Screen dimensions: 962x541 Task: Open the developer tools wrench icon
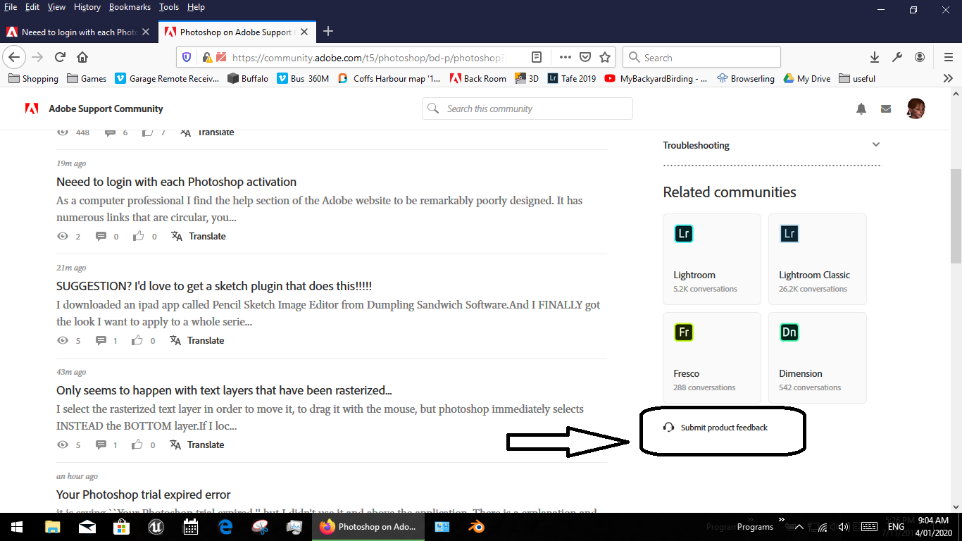click(897, 57)
